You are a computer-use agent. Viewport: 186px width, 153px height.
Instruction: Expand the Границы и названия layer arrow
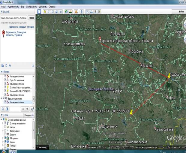click(3, 123)
